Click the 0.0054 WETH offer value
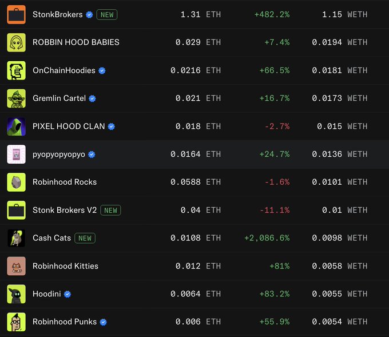 pyautogui.click(x=340, y=322)
